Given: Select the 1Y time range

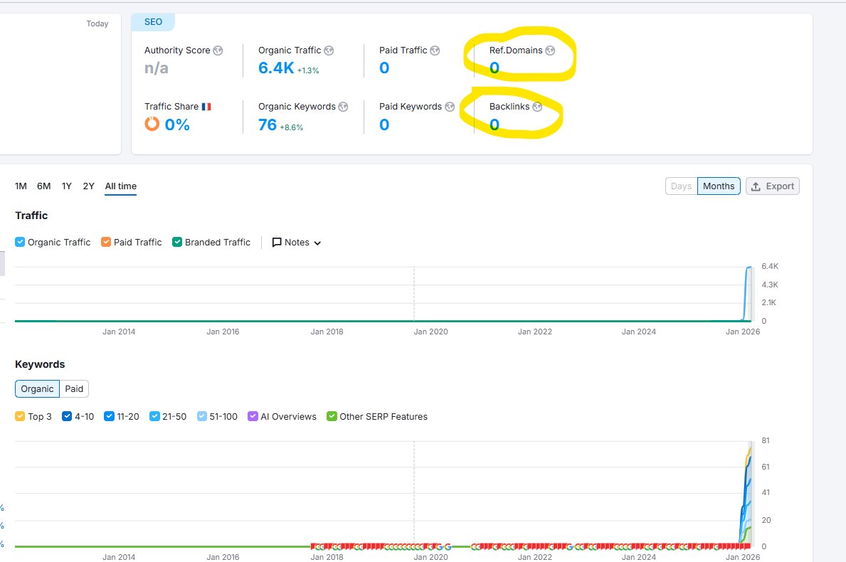Looking at the screenshot, I should point(66,186).
